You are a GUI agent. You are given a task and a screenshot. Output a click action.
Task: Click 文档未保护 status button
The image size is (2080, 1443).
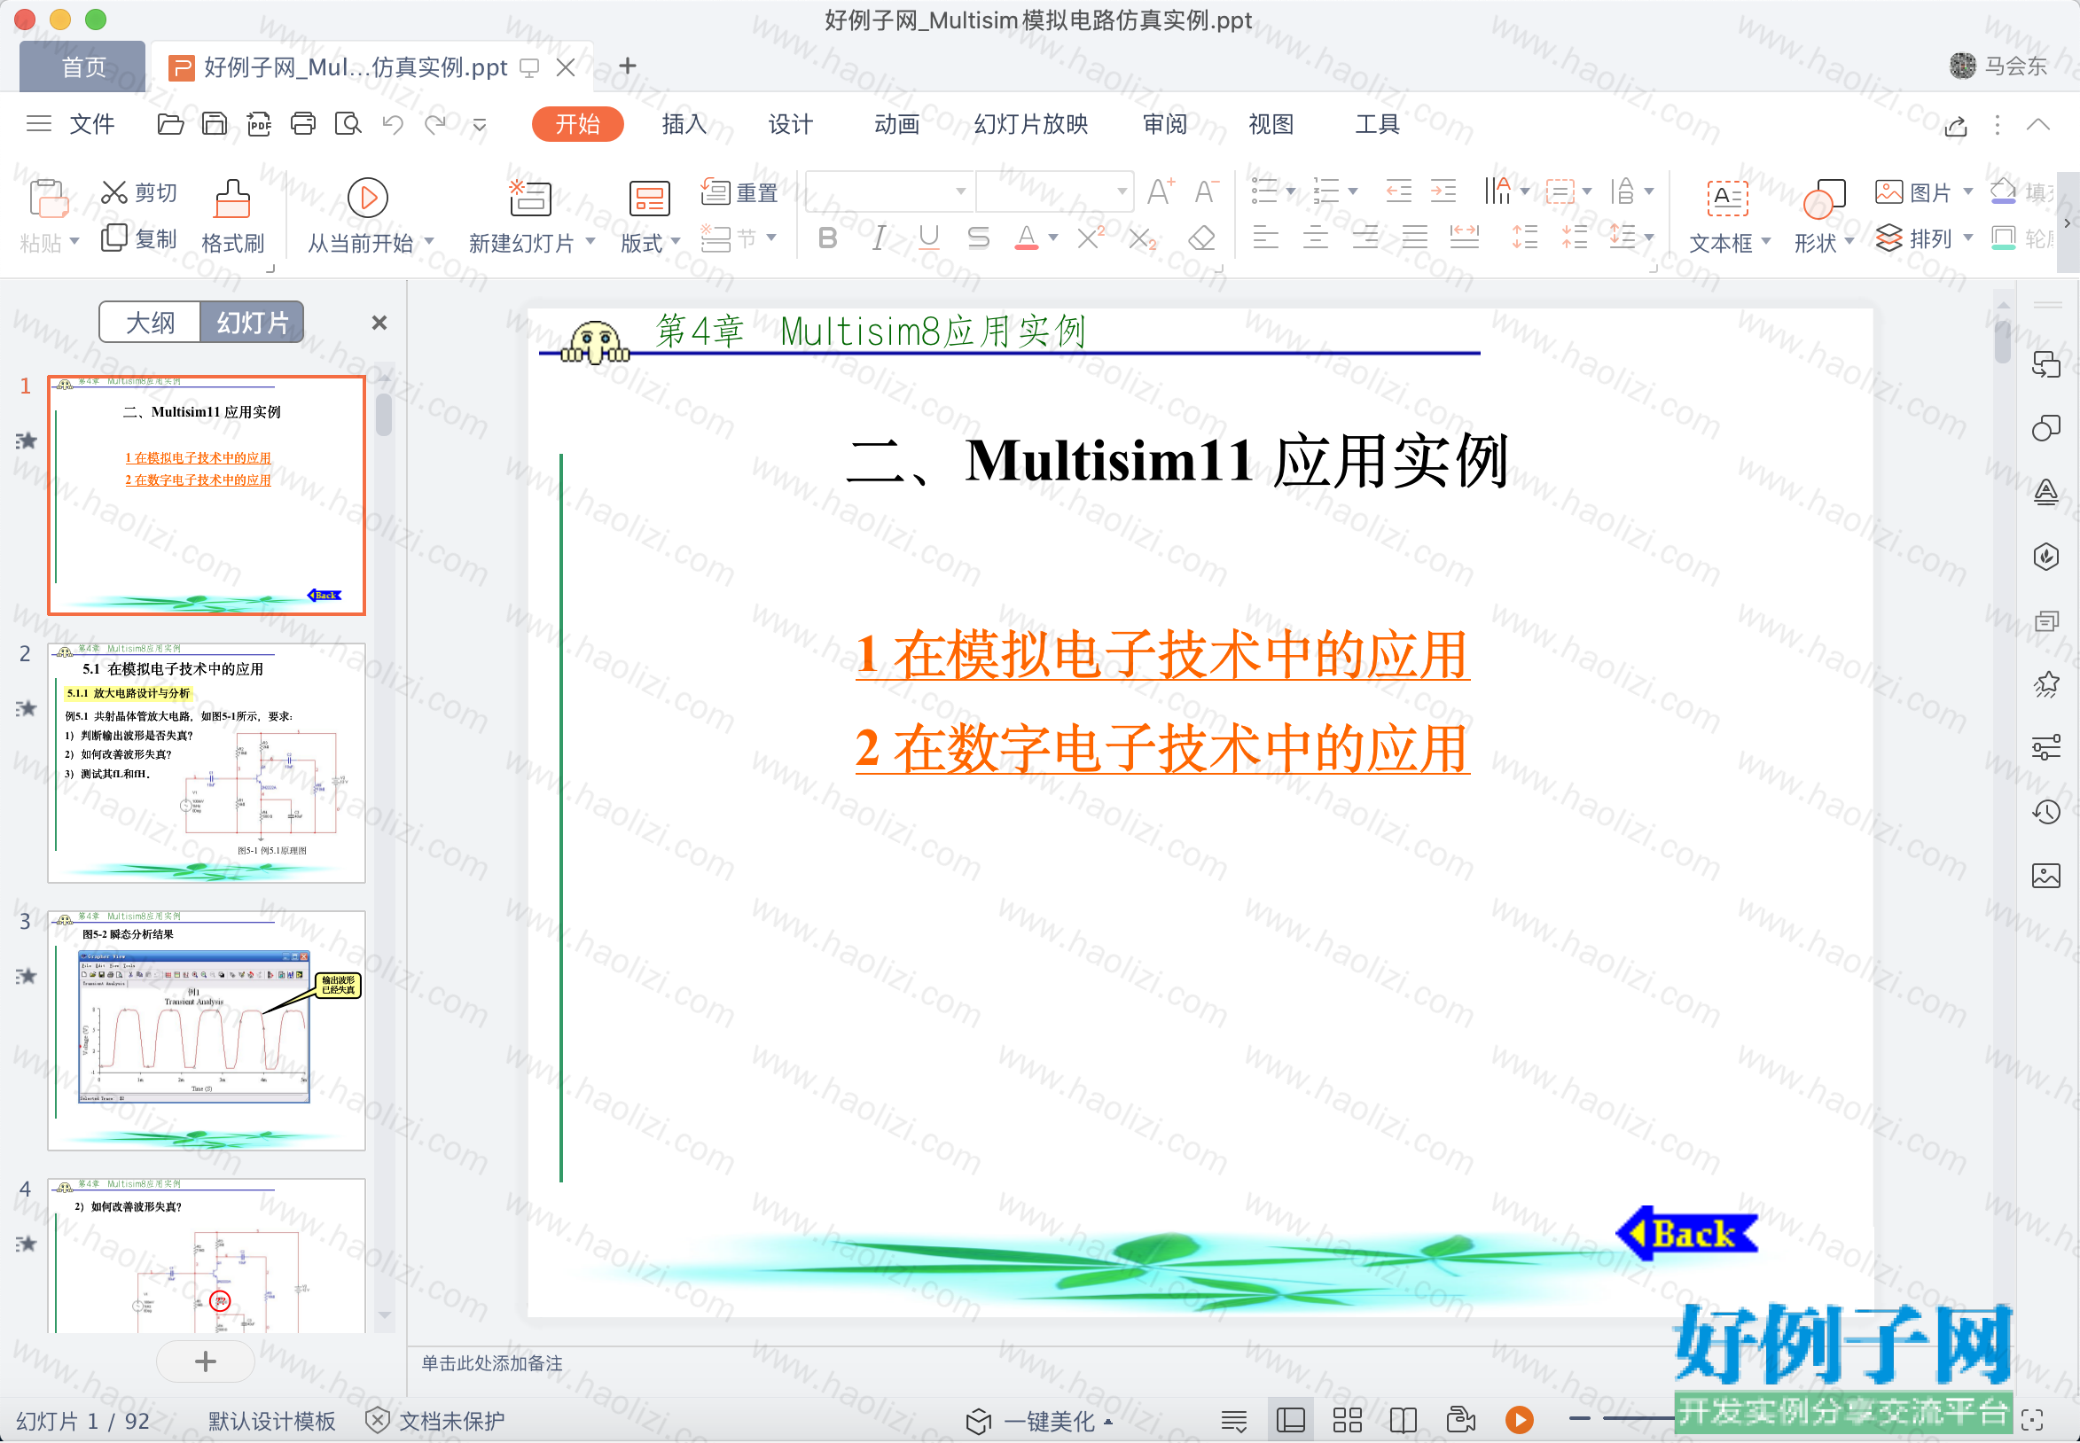(435, 1422)
